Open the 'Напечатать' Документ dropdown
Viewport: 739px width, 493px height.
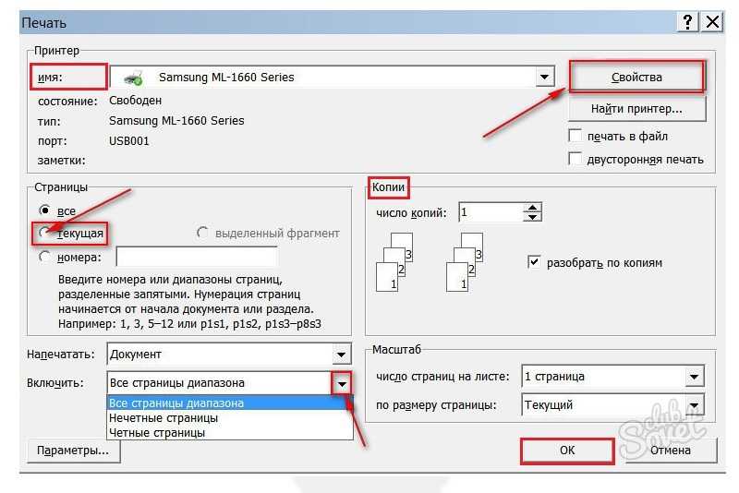click(x=341, y=355)
